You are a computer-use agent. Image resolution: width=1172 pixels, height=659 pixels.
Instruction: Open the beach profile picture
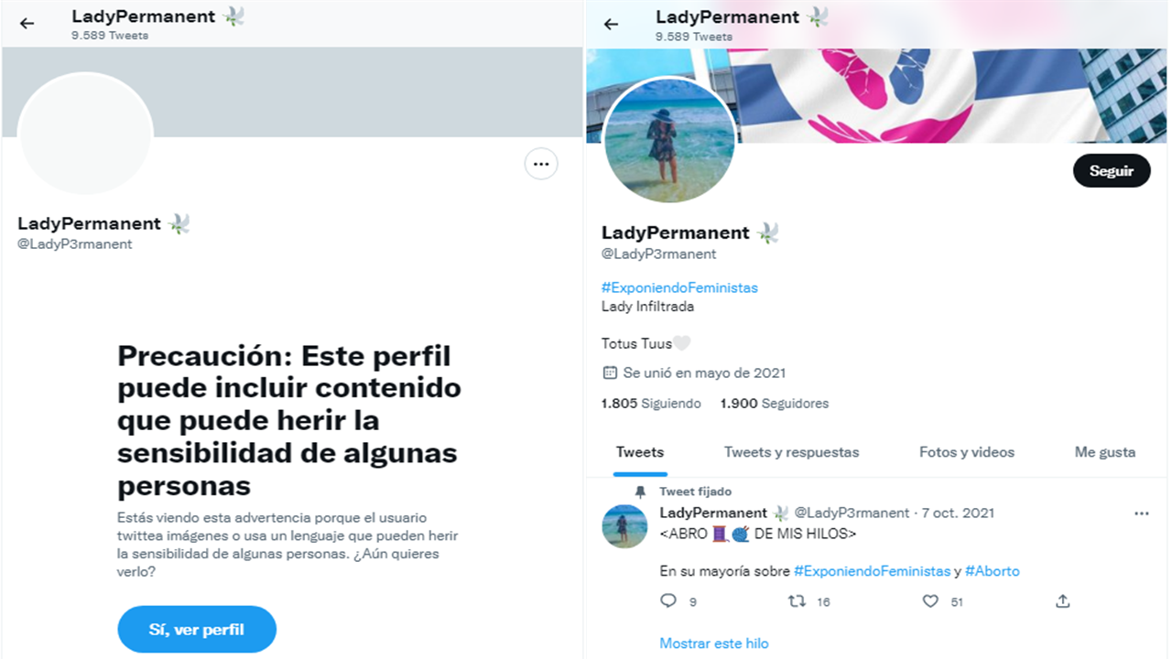[670, 139]
